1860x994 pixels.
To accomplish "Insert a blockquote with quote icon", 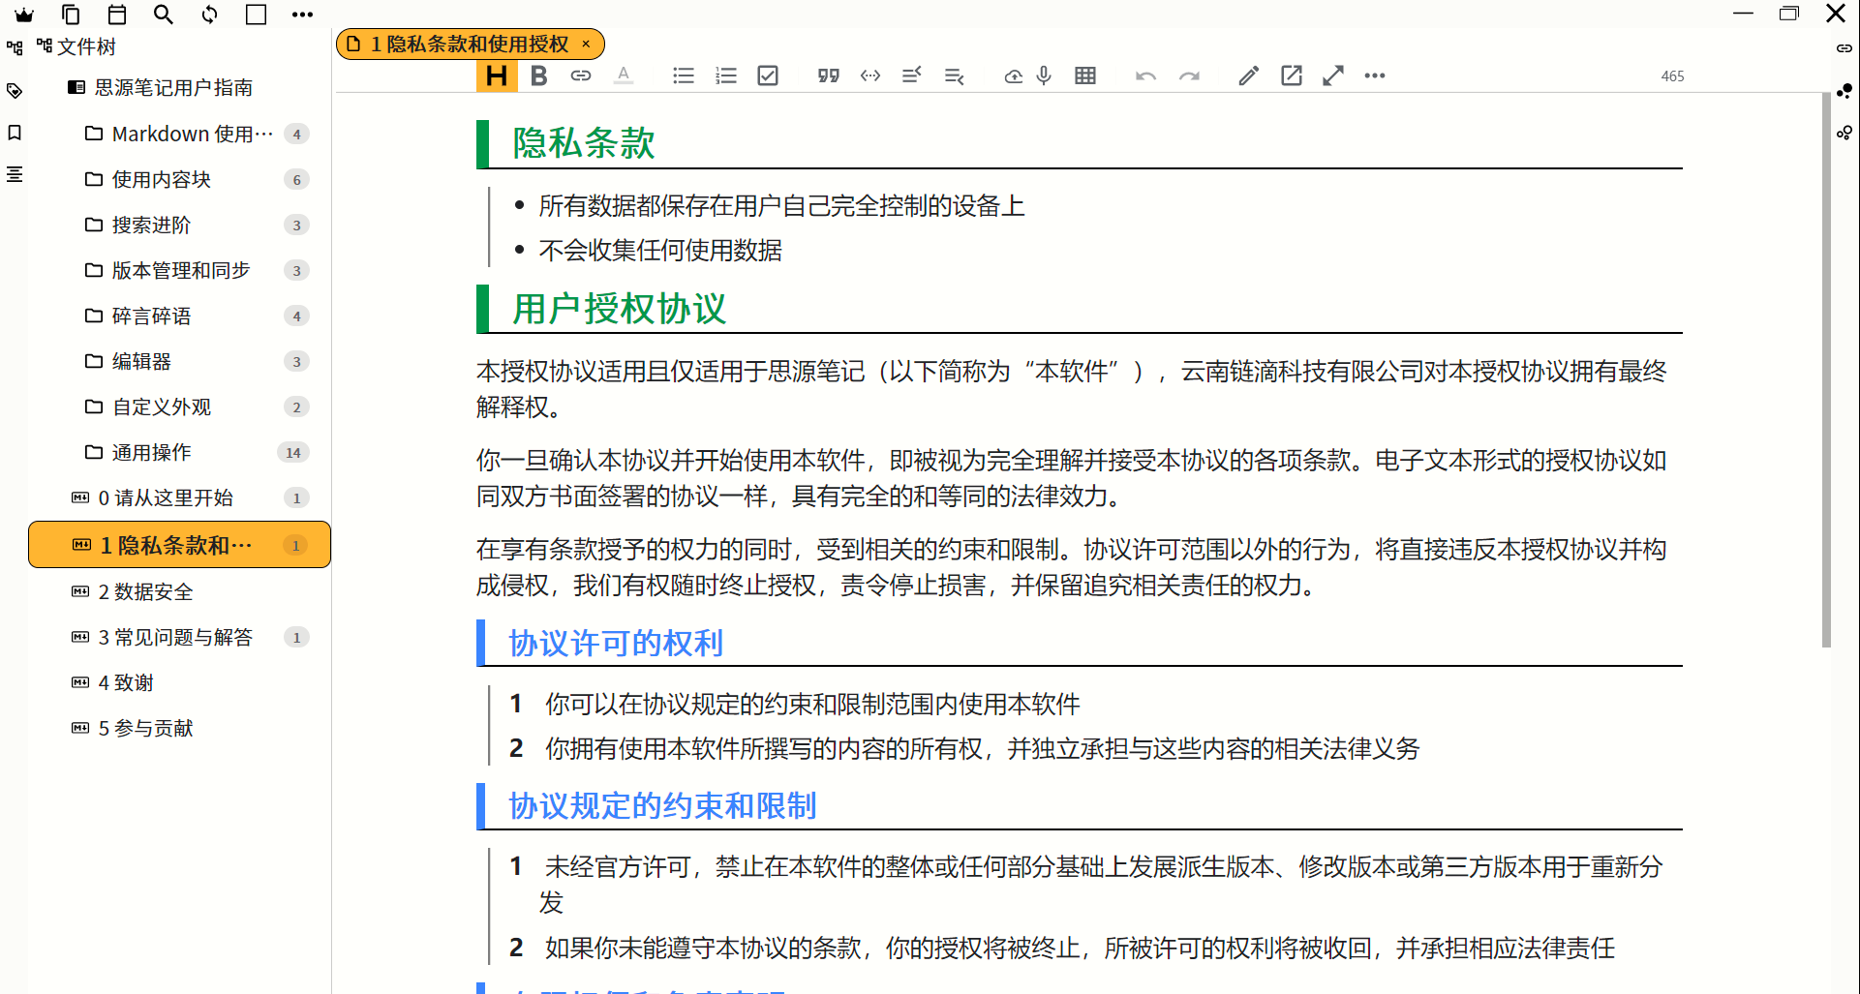I will pyautogui.click(x=828, y=75).
